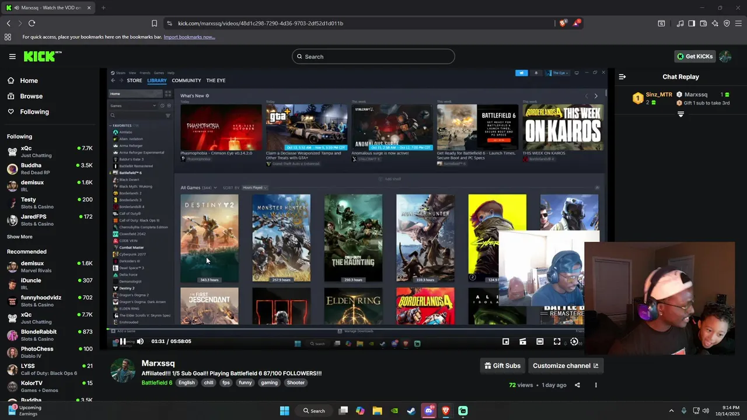Screen dimensions: 747x420
Task: Open JaredFPS channel in Following
Action: (x=50, y=220)
